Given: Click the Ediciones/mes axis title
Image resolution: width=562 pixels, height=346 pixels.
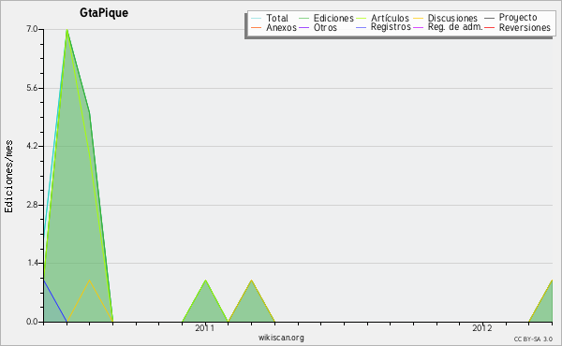Looking at the screenshot, I should (x=8, y=177).
